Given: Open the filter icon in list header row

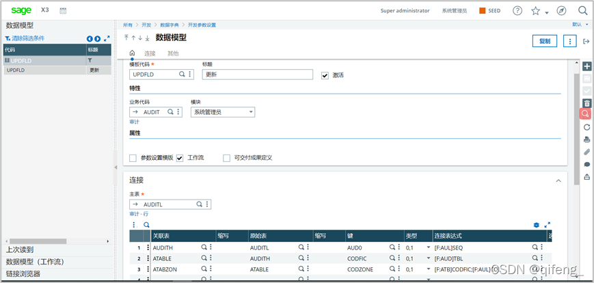Looking at the screenshot, I should (x=90, y=60).
